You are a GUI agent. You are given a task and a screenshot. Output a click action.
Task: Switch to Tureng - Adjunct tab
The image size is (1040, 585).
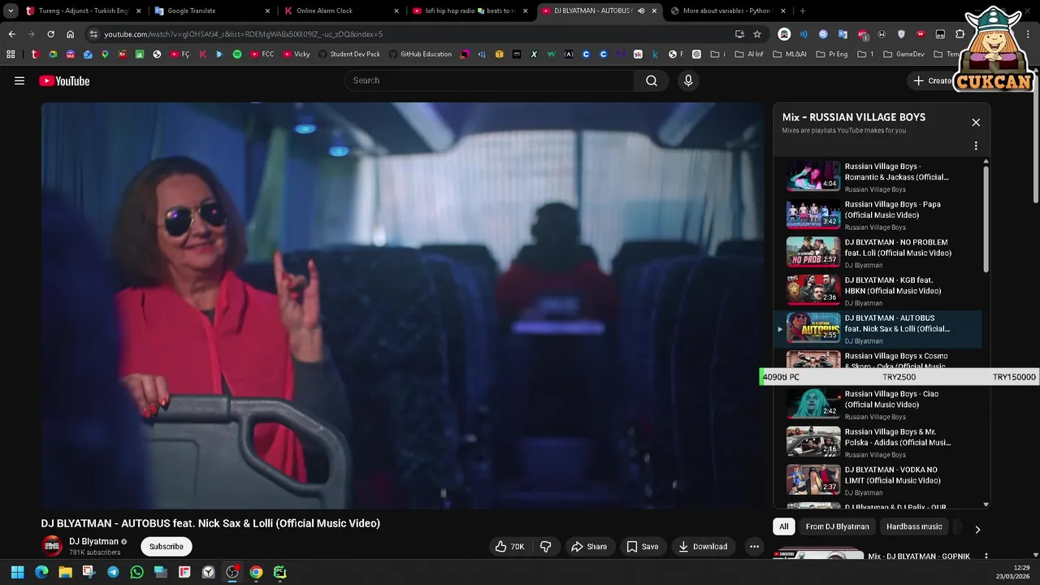[x=83, y=11]
